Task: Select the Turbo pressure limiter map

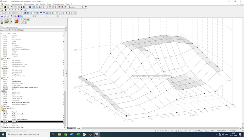Action: [x=20, y=119]
